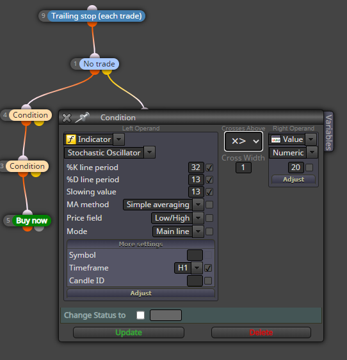Image resolution: width=347 pixels, height=360 pixels.
Task: Open the Price field Low/High dropdown
Action: (x=198, y=218)
